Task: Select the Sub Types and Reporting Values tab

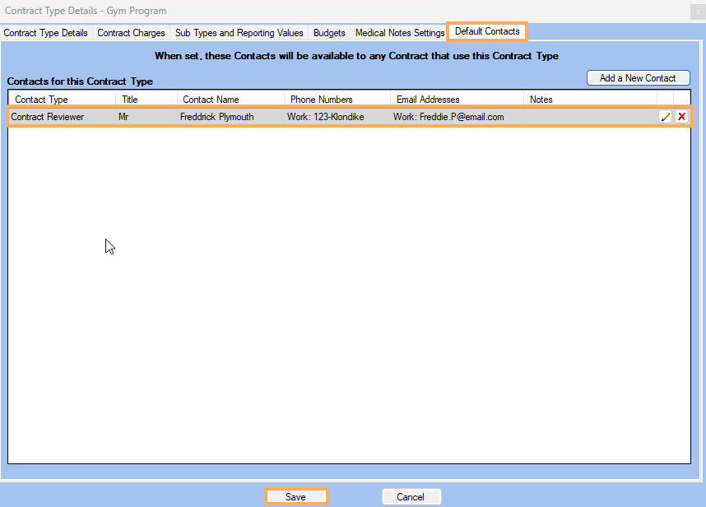Action: tap(239, 32)
